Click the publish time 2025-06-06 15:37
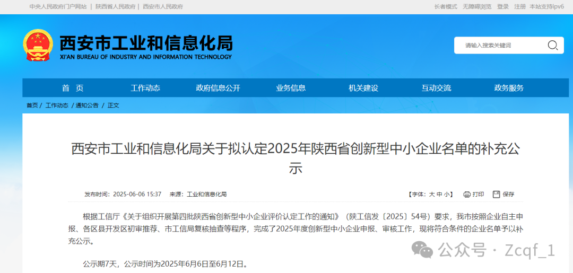Screen dimensions: 573x273 (x=137, y=195)
